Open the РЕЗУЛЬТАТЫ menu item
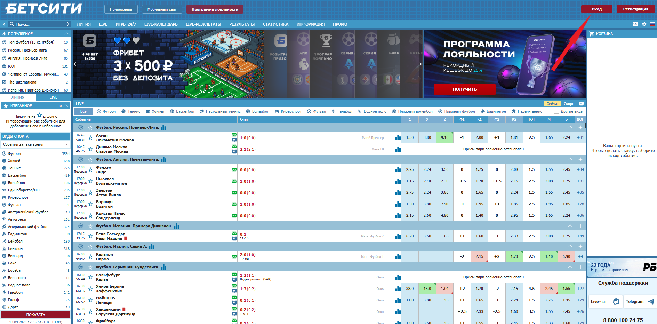657x324 pixels. [242, 24]
